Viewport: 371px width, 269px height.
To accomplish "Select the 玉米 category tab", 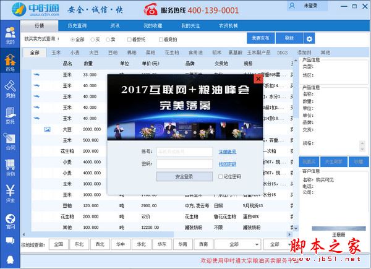I will pos(56,53).
